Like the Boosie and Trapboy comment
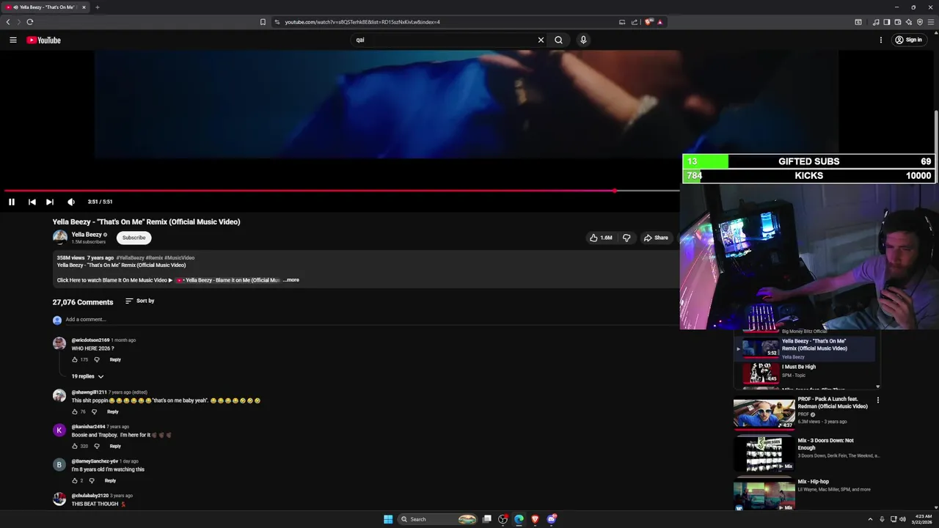 pos(75,447)
